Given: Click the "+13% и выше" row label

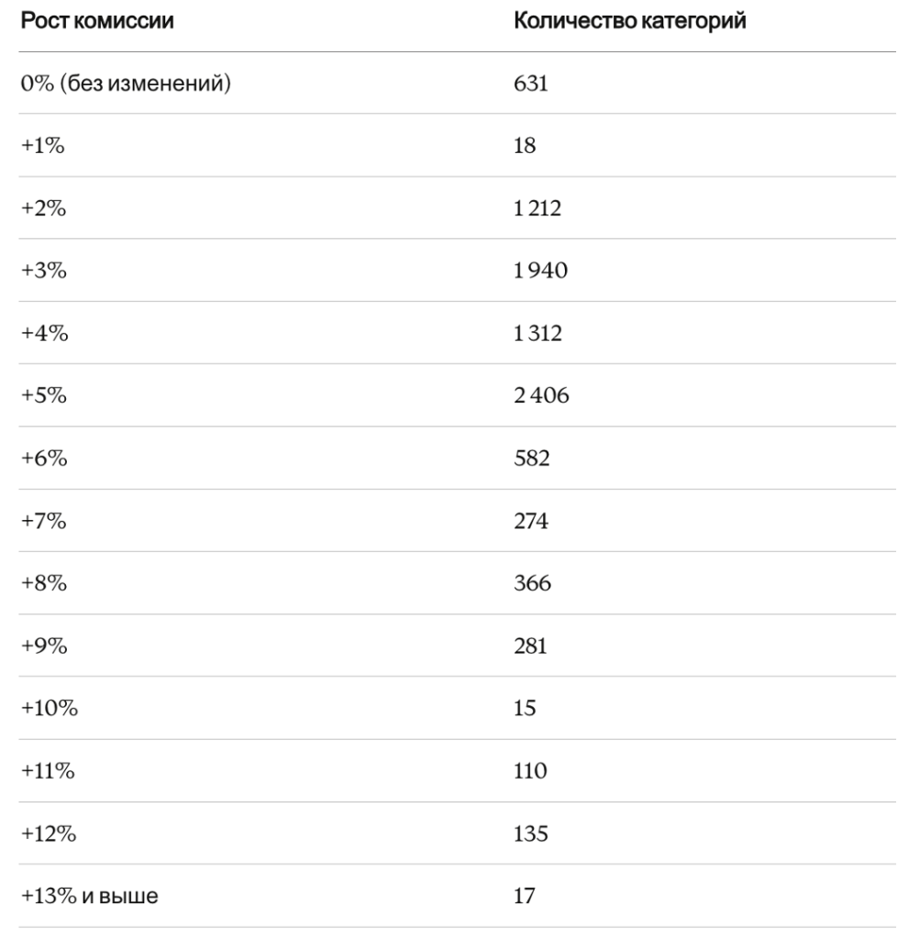Looking at the screenshot, I should tap(85, 895).
